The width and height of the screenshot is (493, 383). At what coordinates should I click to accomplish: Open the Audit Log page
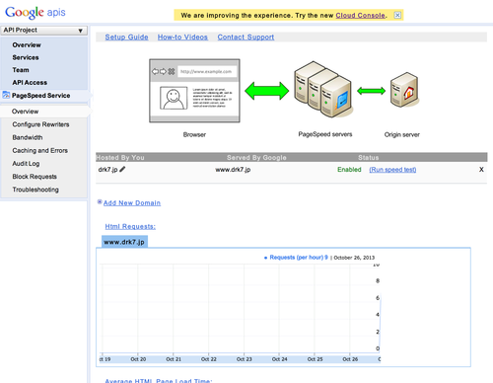pos(26,164)
